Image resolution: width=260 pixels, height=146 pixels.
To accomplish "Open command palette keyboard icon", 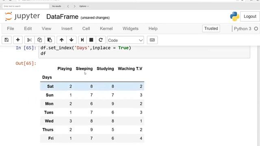I will point(152,40).
